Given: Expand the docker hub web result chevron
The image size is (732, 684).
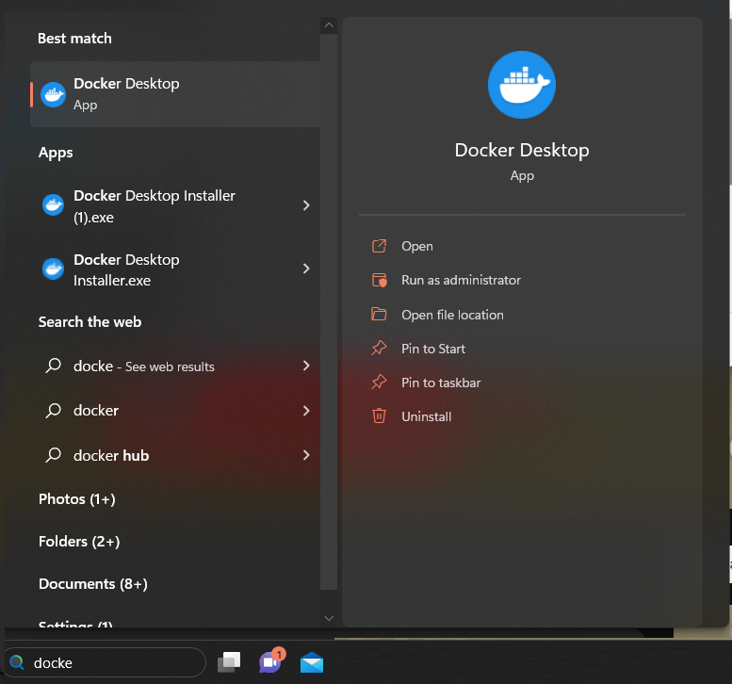Looking at the screenshot, I should pyautogui.click(x=306, y=455).
